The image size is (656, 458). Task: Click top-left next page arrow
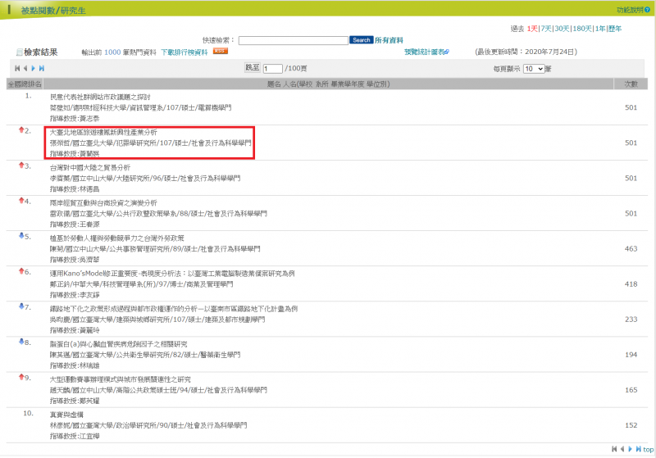[x=34, y=68]
